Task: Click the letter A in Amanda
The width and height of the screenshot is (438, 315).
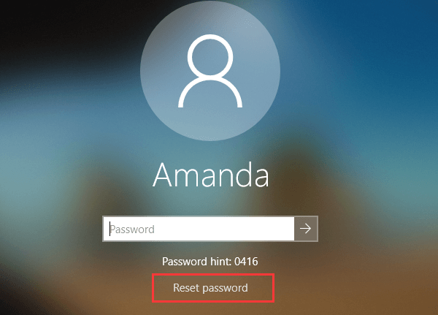Action: click(x=162, y=175)
